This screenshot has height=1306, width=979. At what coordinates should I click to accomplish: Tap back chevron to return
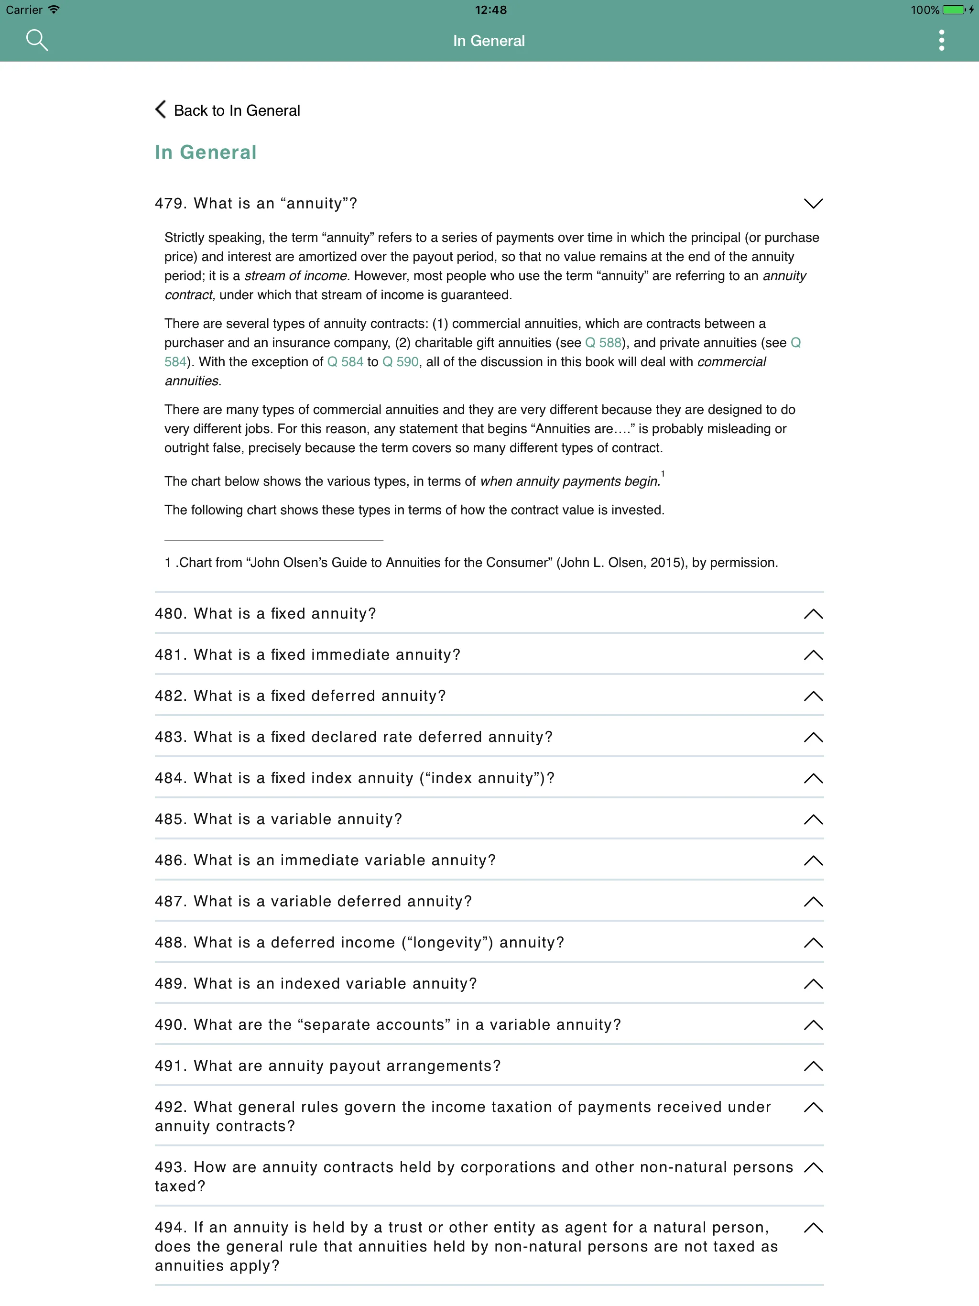tap(158, 110)
